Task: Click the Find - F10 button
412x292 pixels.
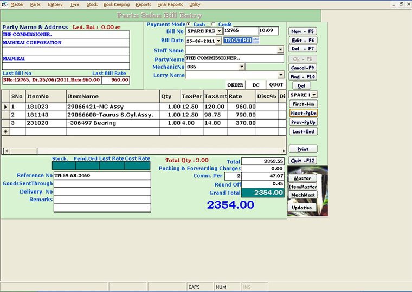Action: (302, 77)
